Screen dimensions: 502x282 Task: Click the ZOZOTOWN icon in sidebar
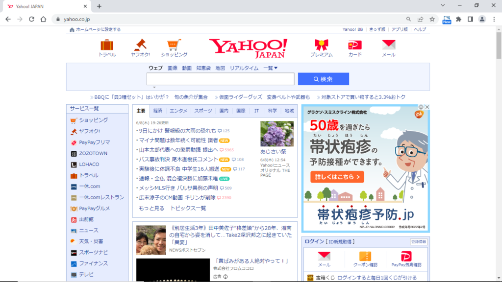click(74, 154)
